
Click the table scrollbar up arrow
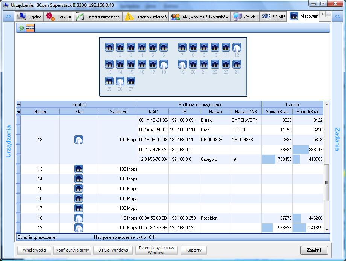pos(327,104)
